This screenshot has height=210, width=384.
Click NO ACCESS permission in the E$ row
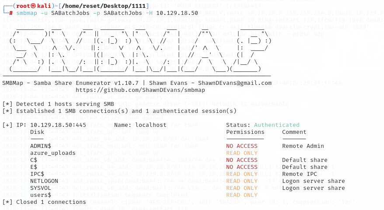pyautogui.click(x=242, y=167)
